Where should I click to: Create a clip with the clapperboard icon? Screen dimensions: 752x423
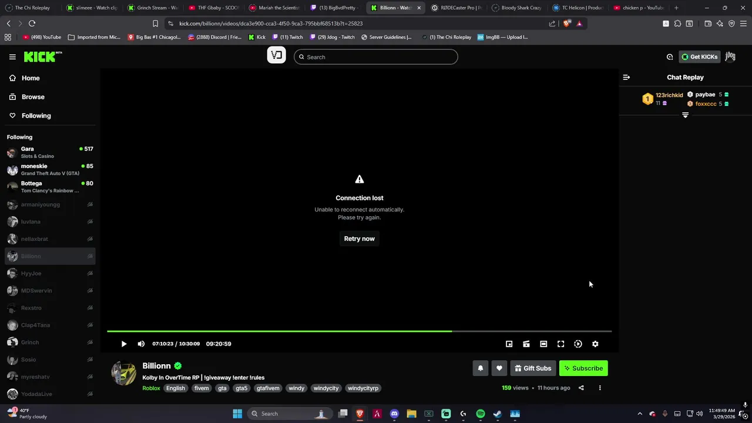tap(526, 344)
